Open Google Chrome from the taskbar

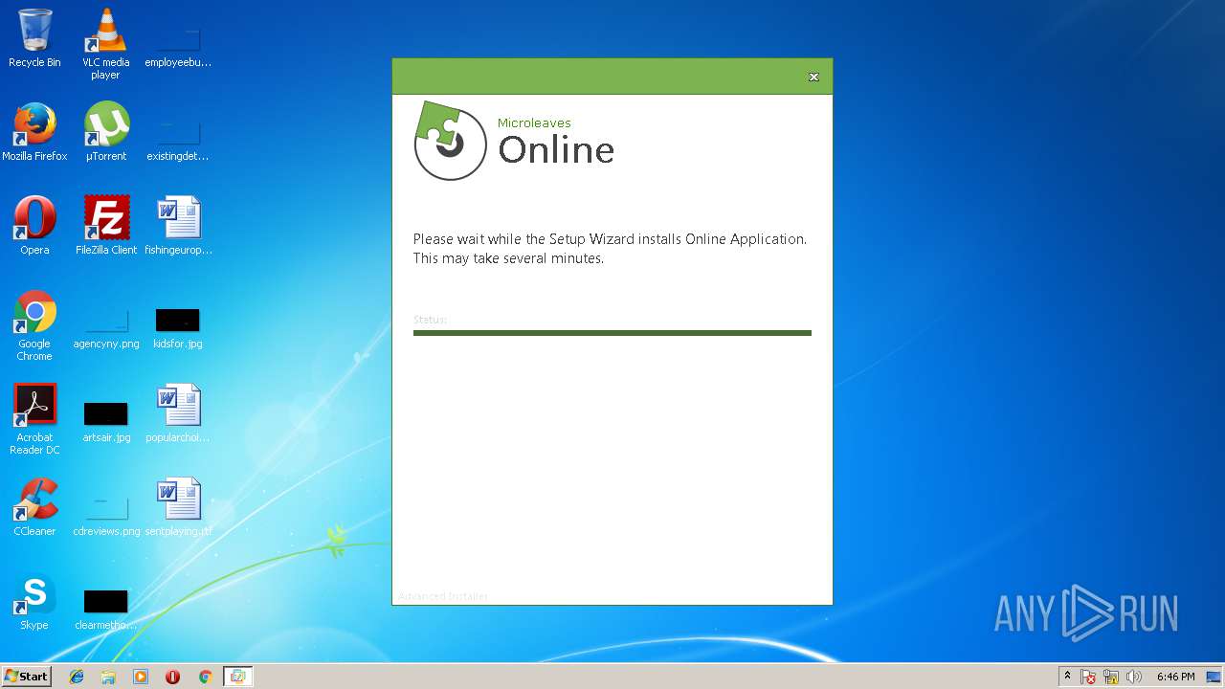[x=205, y=677]
